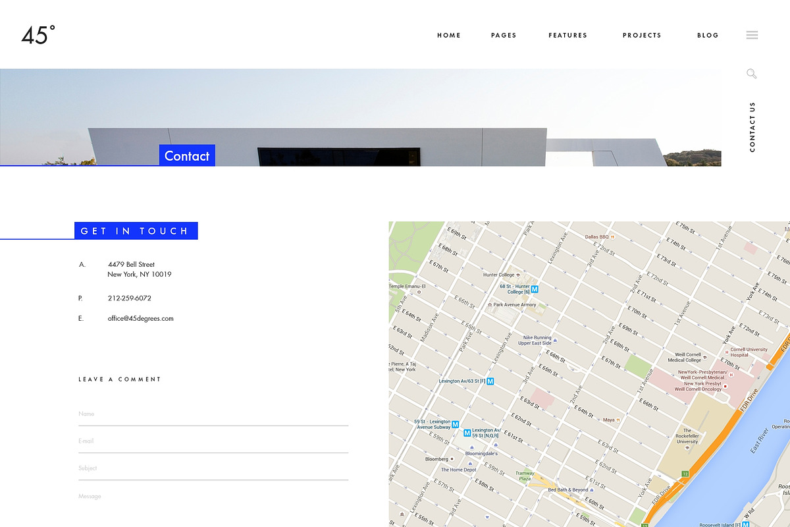Open the BLOG menu item

click(x=708, y=36)
